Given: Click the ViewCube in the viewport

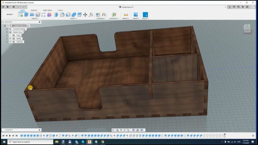Looking at the screenshot, I should 247,29.
